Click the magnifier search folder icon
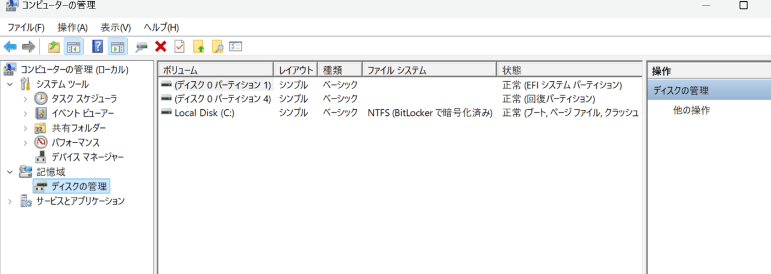 pyautogui.click(x=217, y=46)
